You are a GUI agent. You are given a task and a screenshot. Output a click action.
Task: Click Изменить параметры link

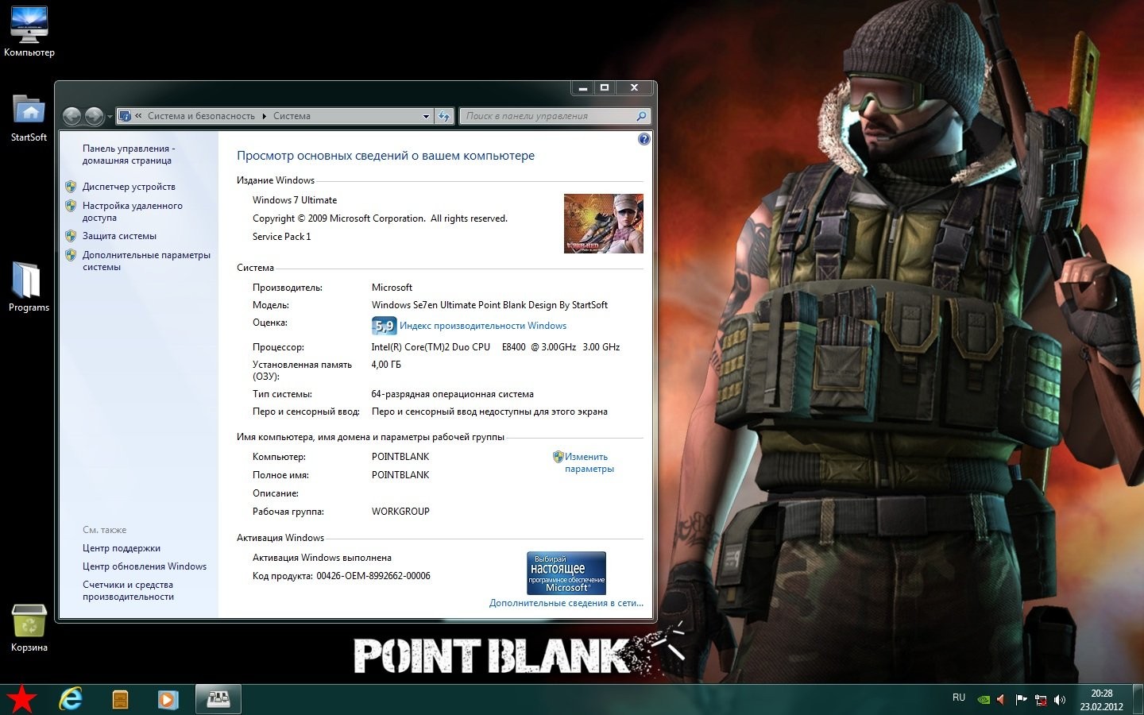(x=589, y=462)
